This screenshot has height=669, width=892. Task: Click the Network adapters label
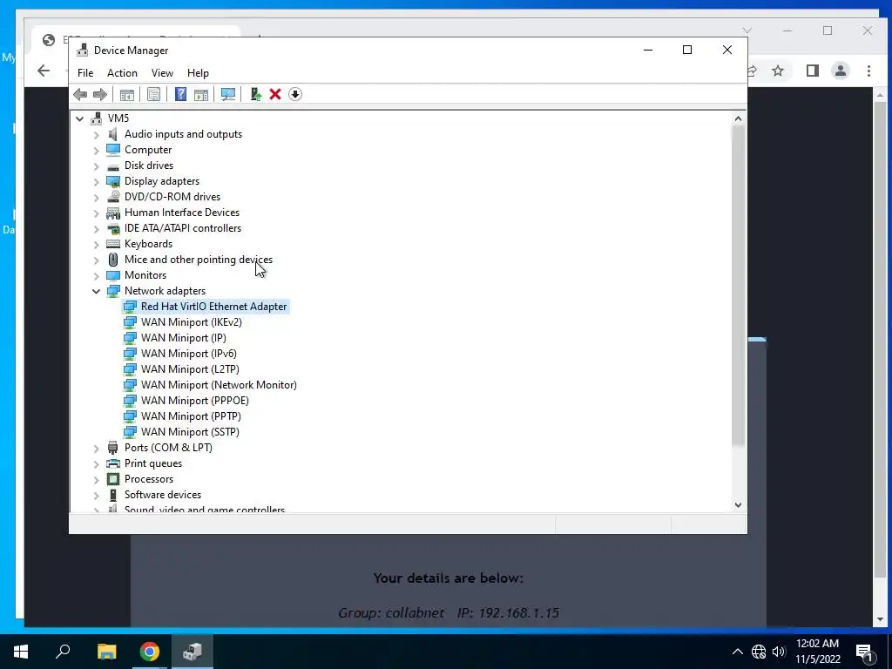click(x=165, y=291)
